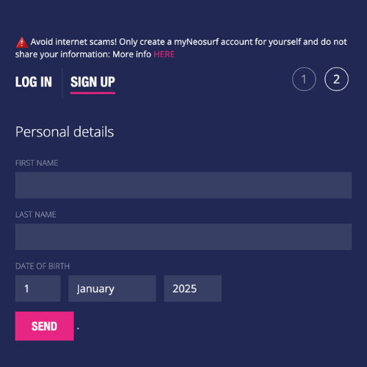The height and width of the screenshot is (367, 367).
Task: Focus the Last Name input field
Action: 183,236
